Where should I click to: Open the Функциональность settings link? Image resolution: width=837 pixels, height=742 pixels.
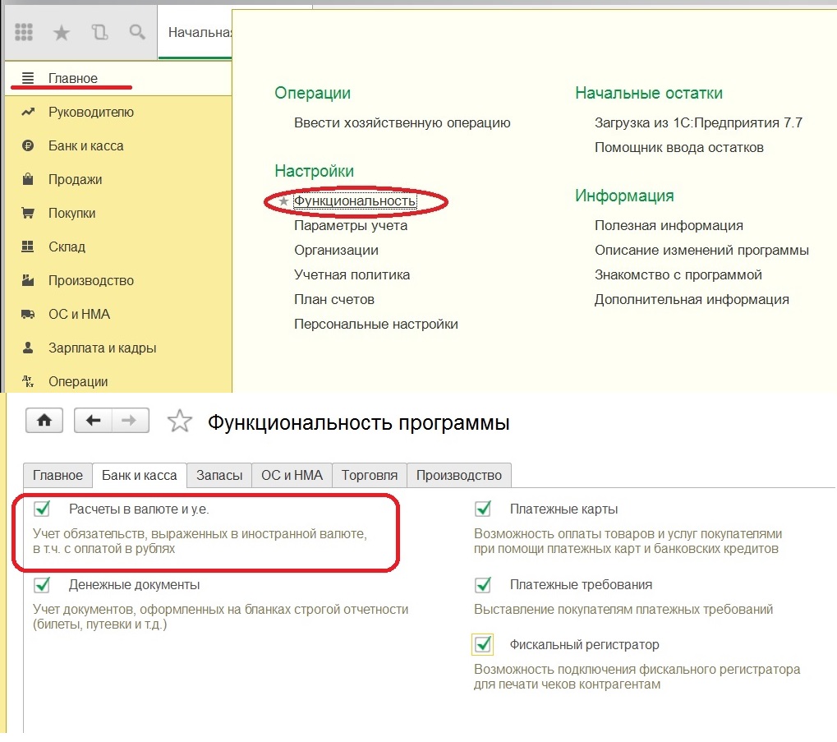coord(355,201)
